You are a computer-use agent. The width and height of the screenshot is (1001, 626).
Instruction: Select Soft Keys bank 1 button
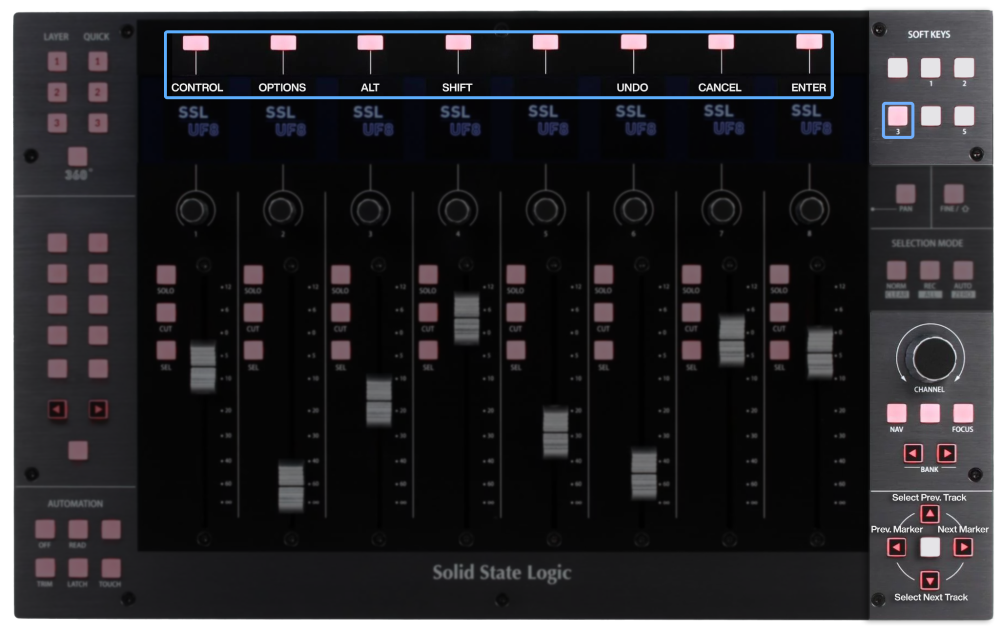tap(930, 68)
